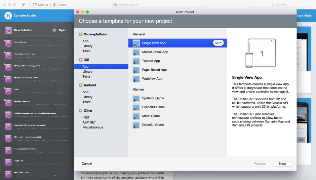Choose the SceneKit Game template label
Image resolution: width=316 pixels, height=180 pixels.
[x=153, y=107]
